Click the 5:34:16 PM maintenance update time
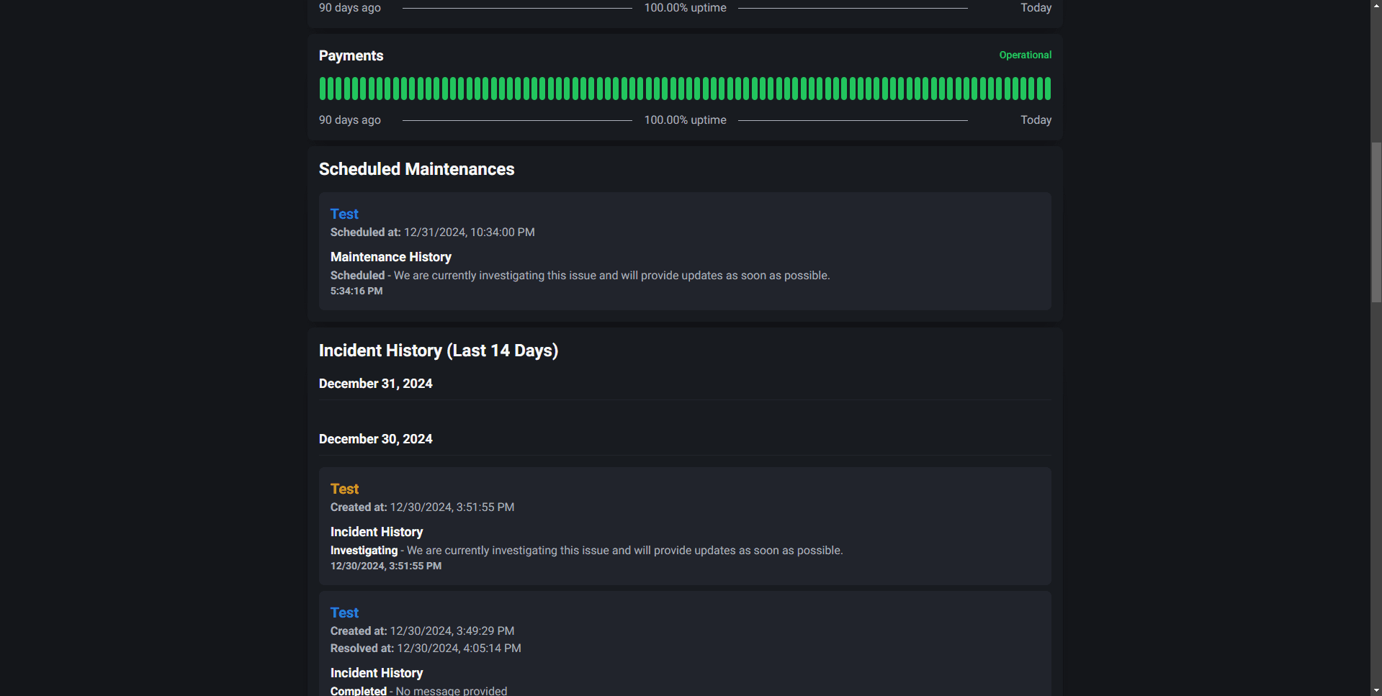 pos(356,291)
